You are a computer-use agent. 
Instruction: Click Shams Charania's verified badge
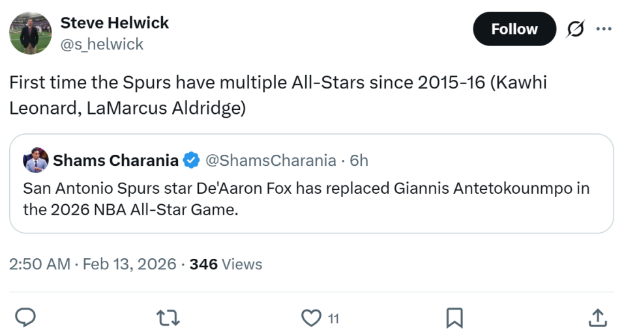coord(191,160)
